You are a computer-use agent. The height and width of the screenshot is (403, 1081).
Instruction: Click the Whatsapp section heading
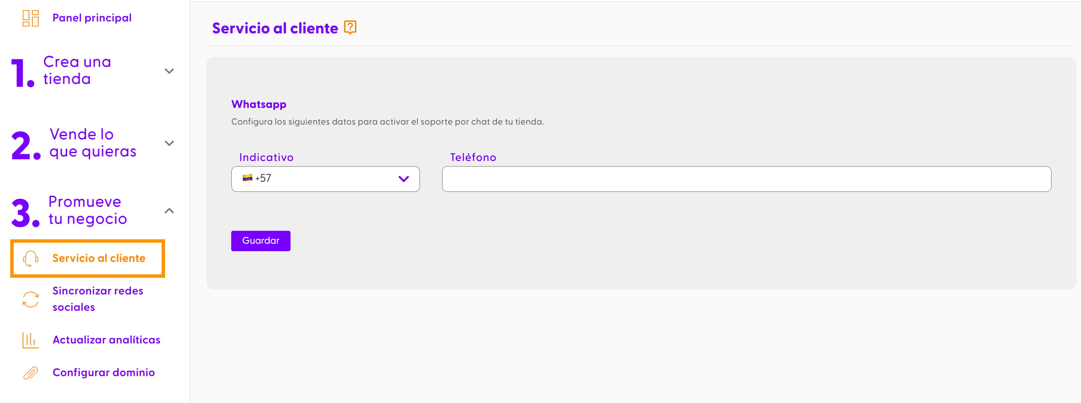259,104
